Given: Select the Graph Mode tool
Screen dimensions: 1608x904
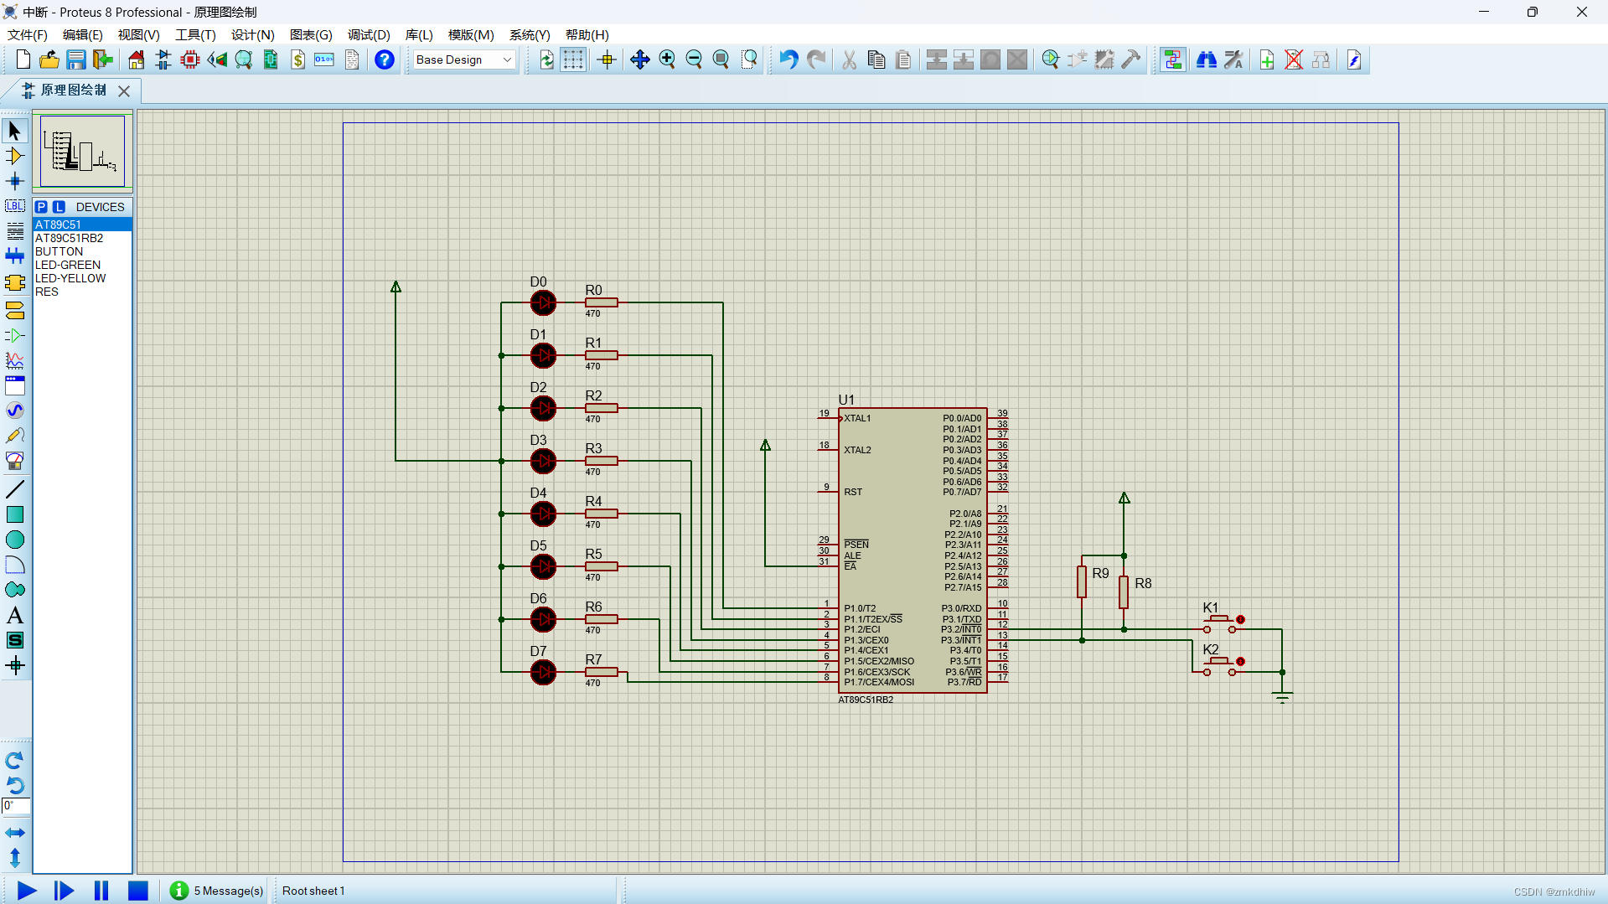Looking at the screenshot, I should tap(14, 361).
